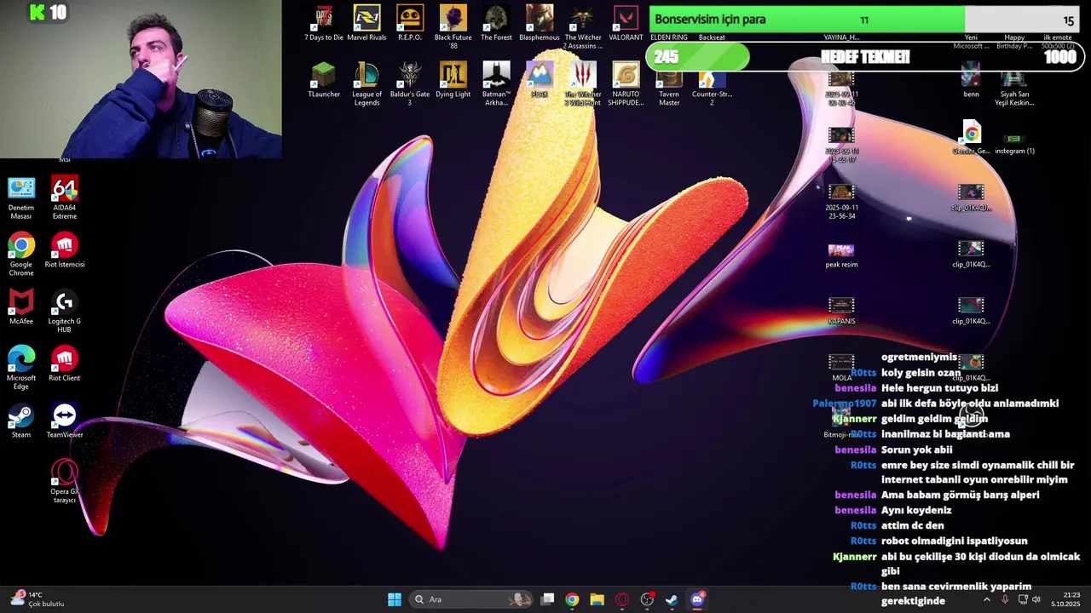The height and width of the screenshot is (613, 1091).
Task: Select the KAPANIS video file
Action: [841, 311]
